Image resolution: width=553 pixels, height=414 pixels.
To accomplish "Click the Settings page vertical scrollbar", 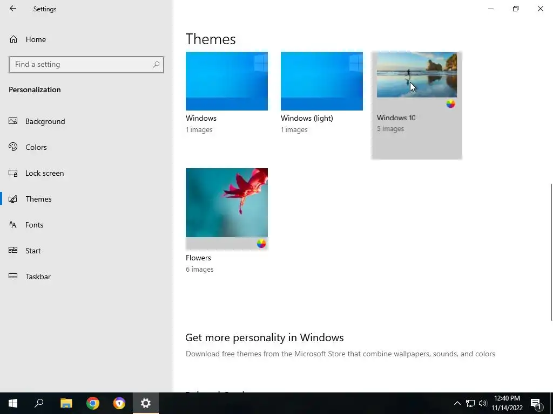I will tap(551, 252).
